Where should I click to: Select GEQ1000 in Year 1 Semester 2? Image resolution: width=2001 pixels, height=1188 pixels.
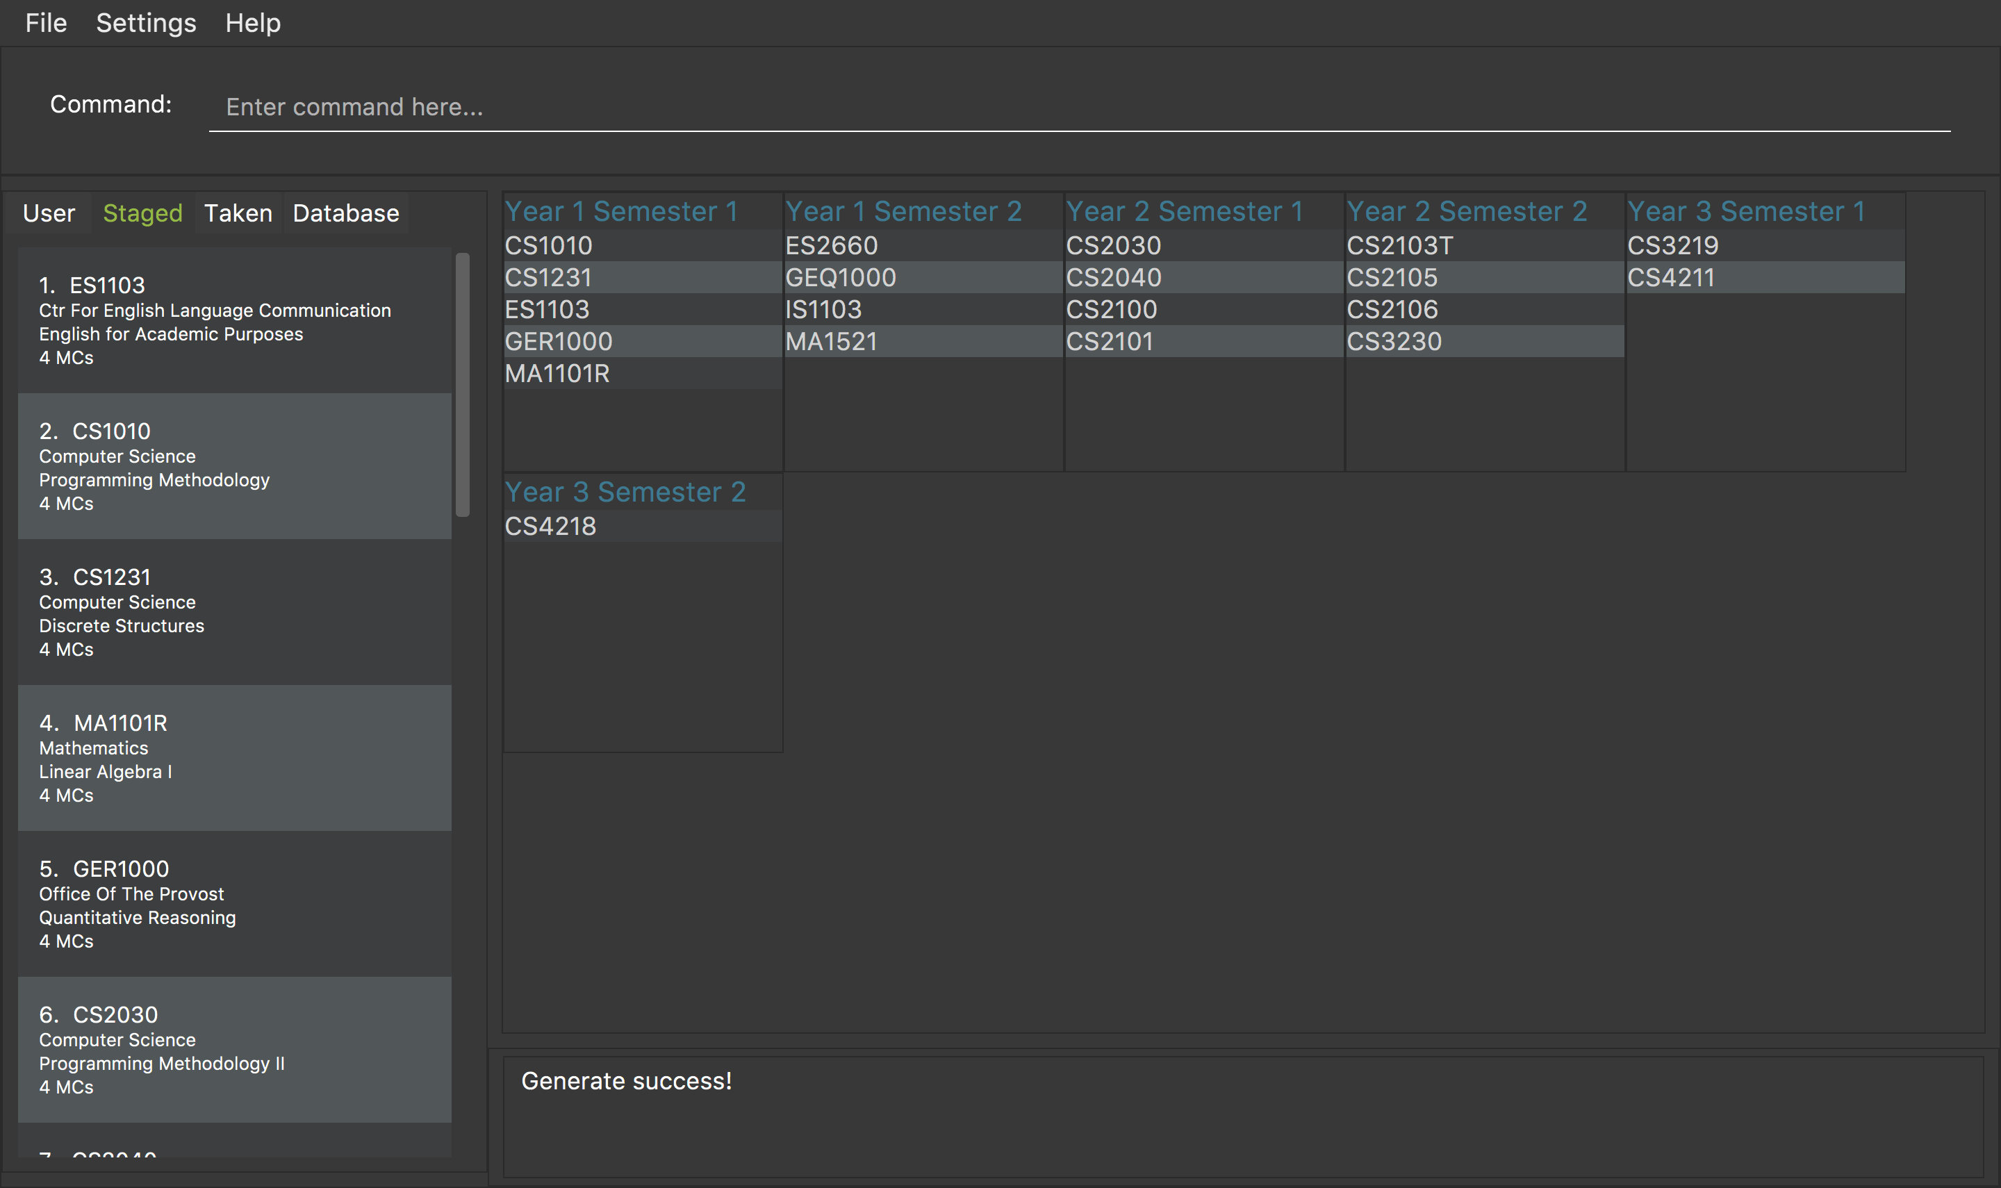coord(923,277)
